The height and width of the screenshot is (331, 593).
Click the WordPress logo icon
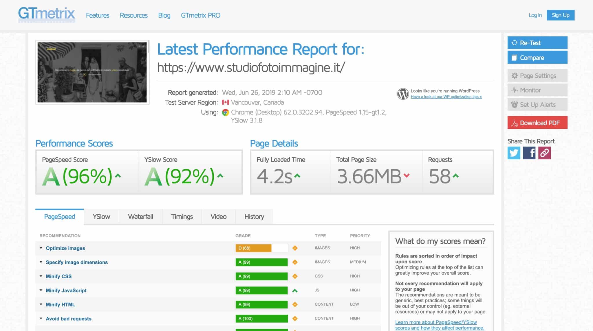pyautogui.click(x=403, y=94)
